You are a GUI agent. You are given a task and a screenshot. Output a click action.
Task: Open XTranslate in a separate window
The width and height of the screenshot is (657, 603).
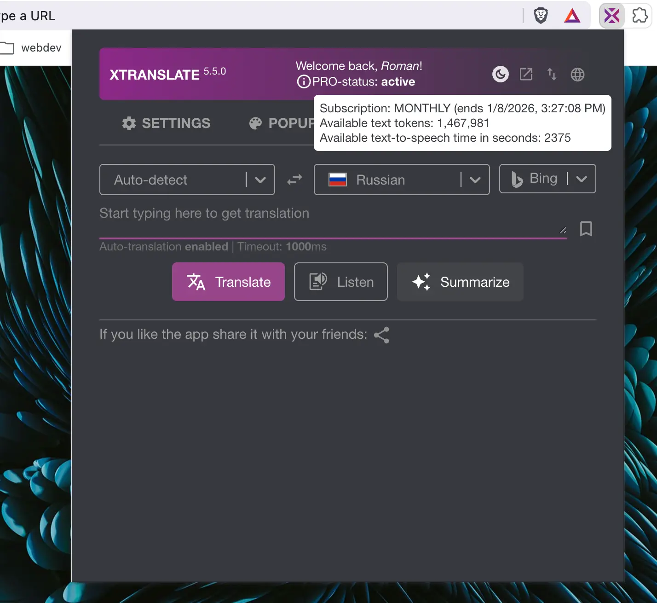pos(526,74)
